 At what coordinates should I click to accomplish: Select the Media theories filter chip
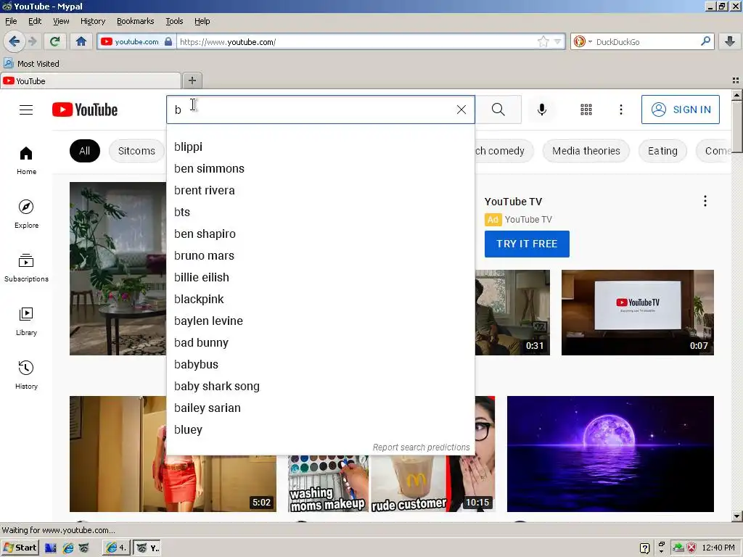pyautogui.click(x=586, y=151)
